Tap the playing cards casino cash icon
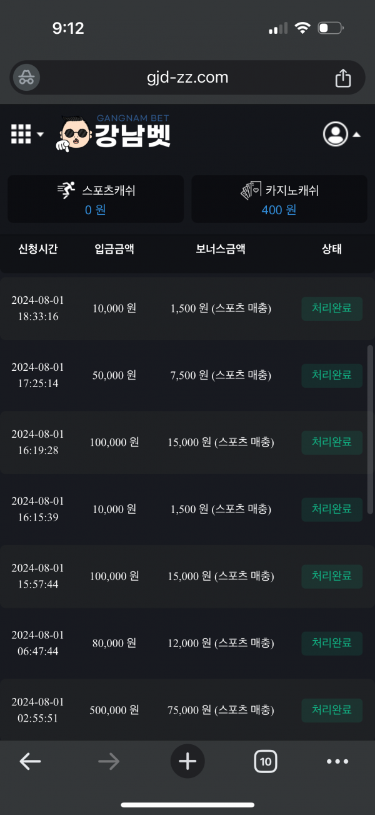Viewport: 375px width, 815px height. tap(251, 190)
